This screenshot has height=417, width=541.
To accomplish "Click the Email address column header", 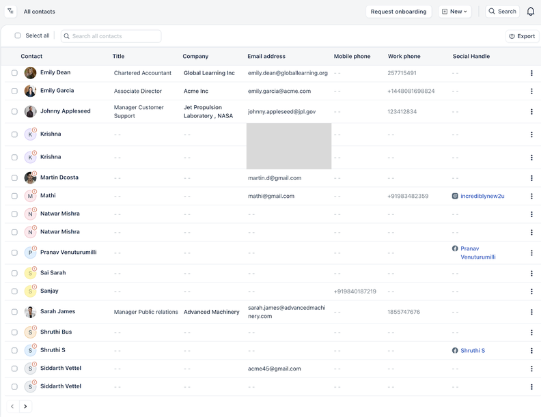I will (266, 56).
